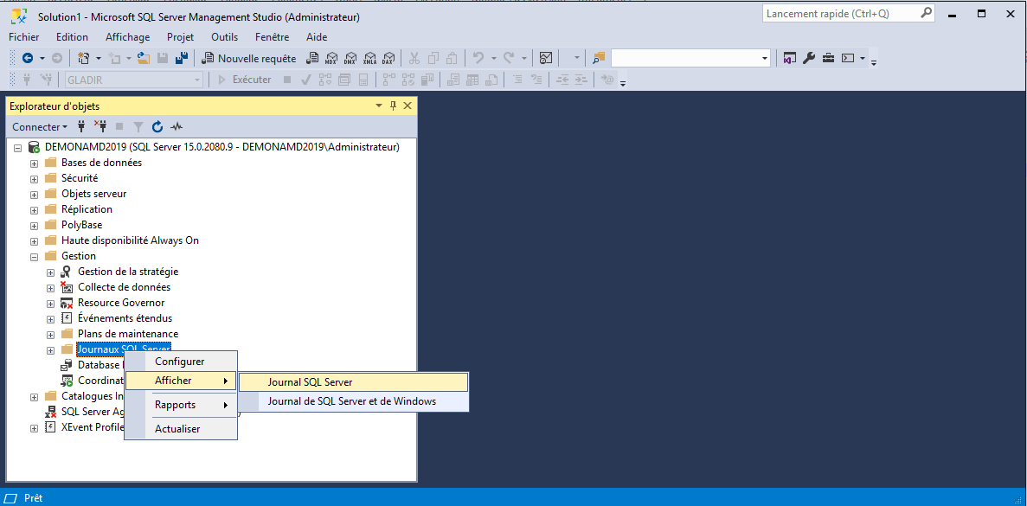Toggle the Object Explorer auto-hide pin
The image size is (1027, 506).
[x=393, y=106]
